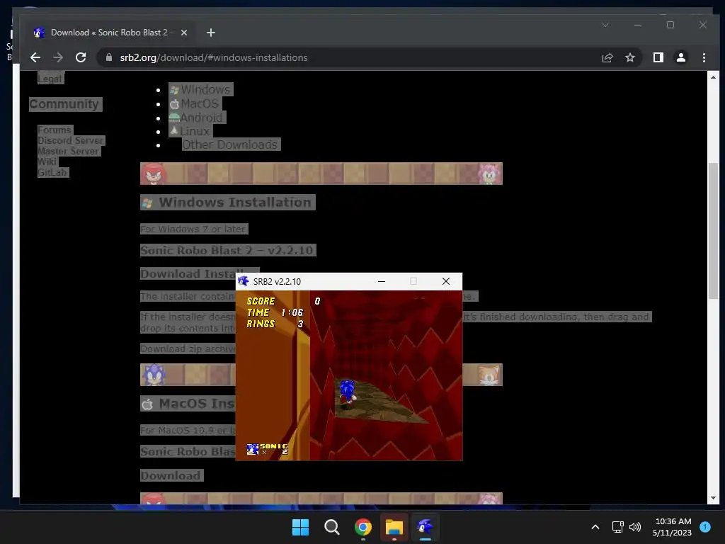
Task: Click Sonic character in the game view
Action: [347, 394]
